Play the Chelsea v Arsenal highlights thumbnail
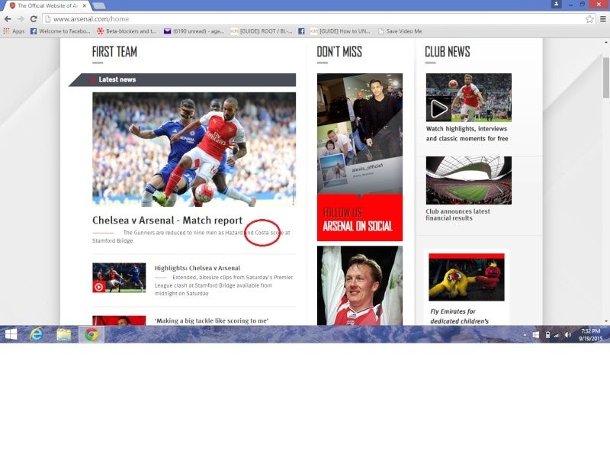Viewport: 610px width, 467px height. point(119,278)
